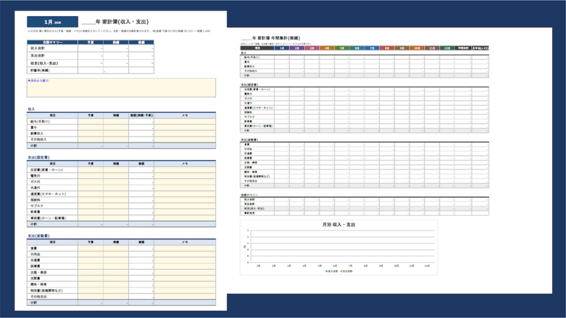
Task: Click the green 12月 column header
Action: [447, 48]
